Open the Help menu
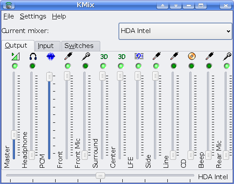The width and height of the screenshot is (234, 184). click(59, 16)
